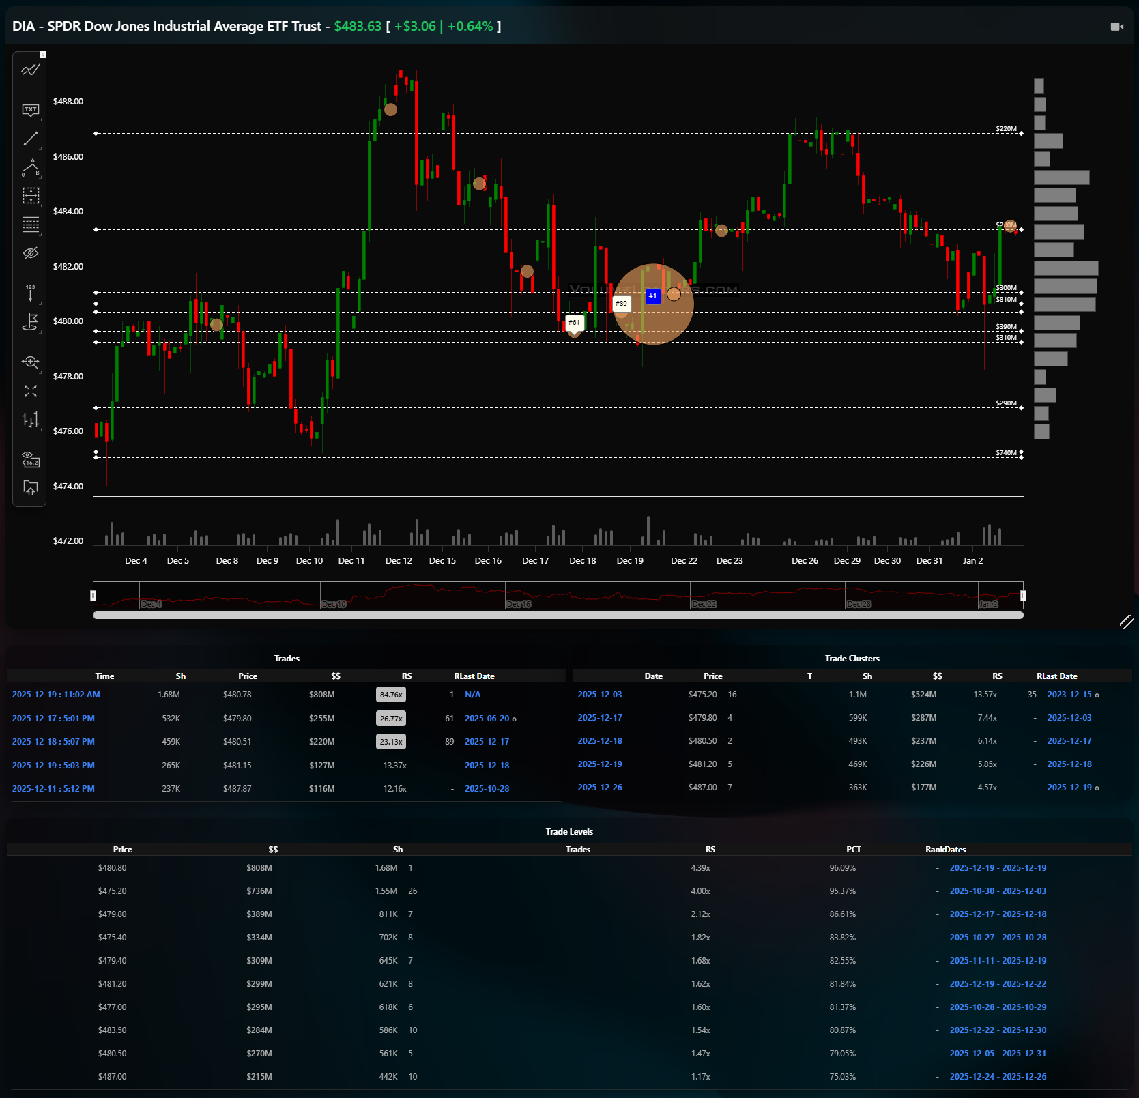Click the folder upload export icon
The width and height of the screenshot is (1139, 1098).
tap(30, 488)
